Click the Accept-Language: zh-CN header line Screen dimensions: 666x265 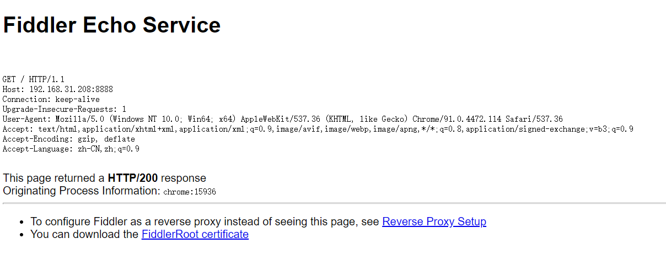pos(71,149)
